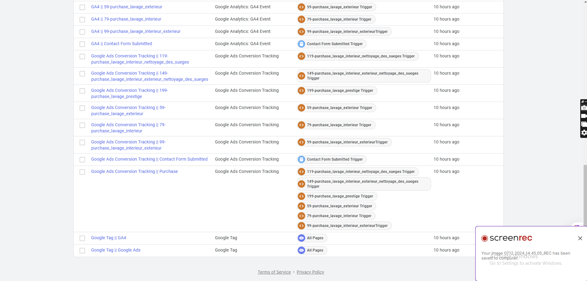Screen dimensions: 587x281
Task: Check the GA4 99-purchase_lavage_interieur_exterieur tag checkbox
Action: 82,32
